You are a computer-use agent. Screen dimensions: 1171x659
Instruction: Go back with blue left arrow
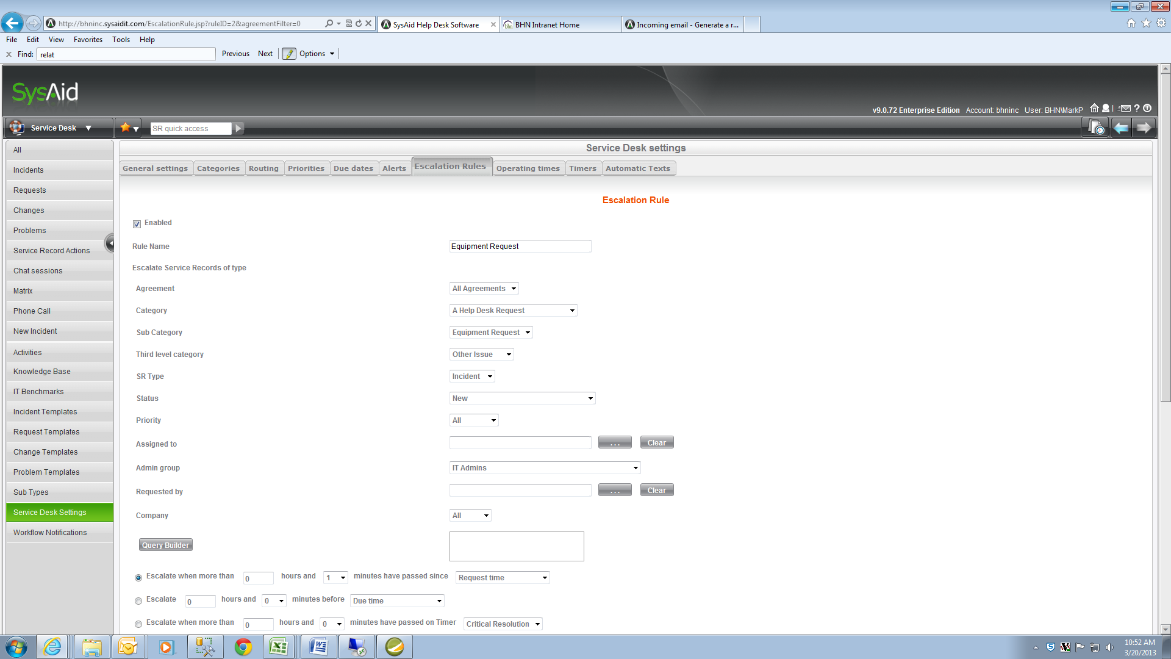pyautogui.click(x=1121, y=128)
